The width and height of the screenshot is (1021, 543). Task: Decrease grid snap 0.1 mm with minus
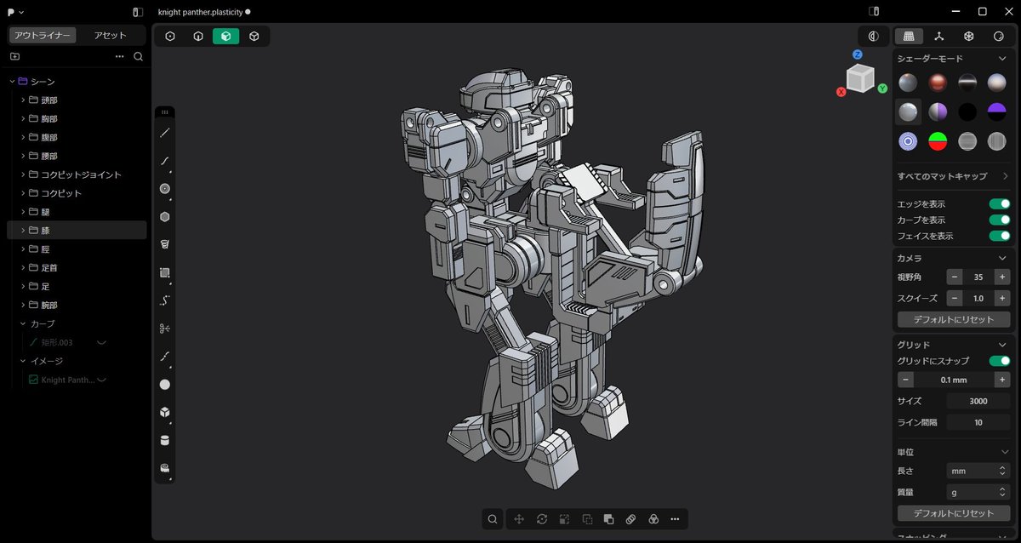(x=906, y=380)
